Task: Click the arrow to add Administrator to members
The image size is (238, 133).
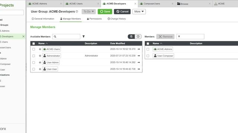Action: pos(139,56)
